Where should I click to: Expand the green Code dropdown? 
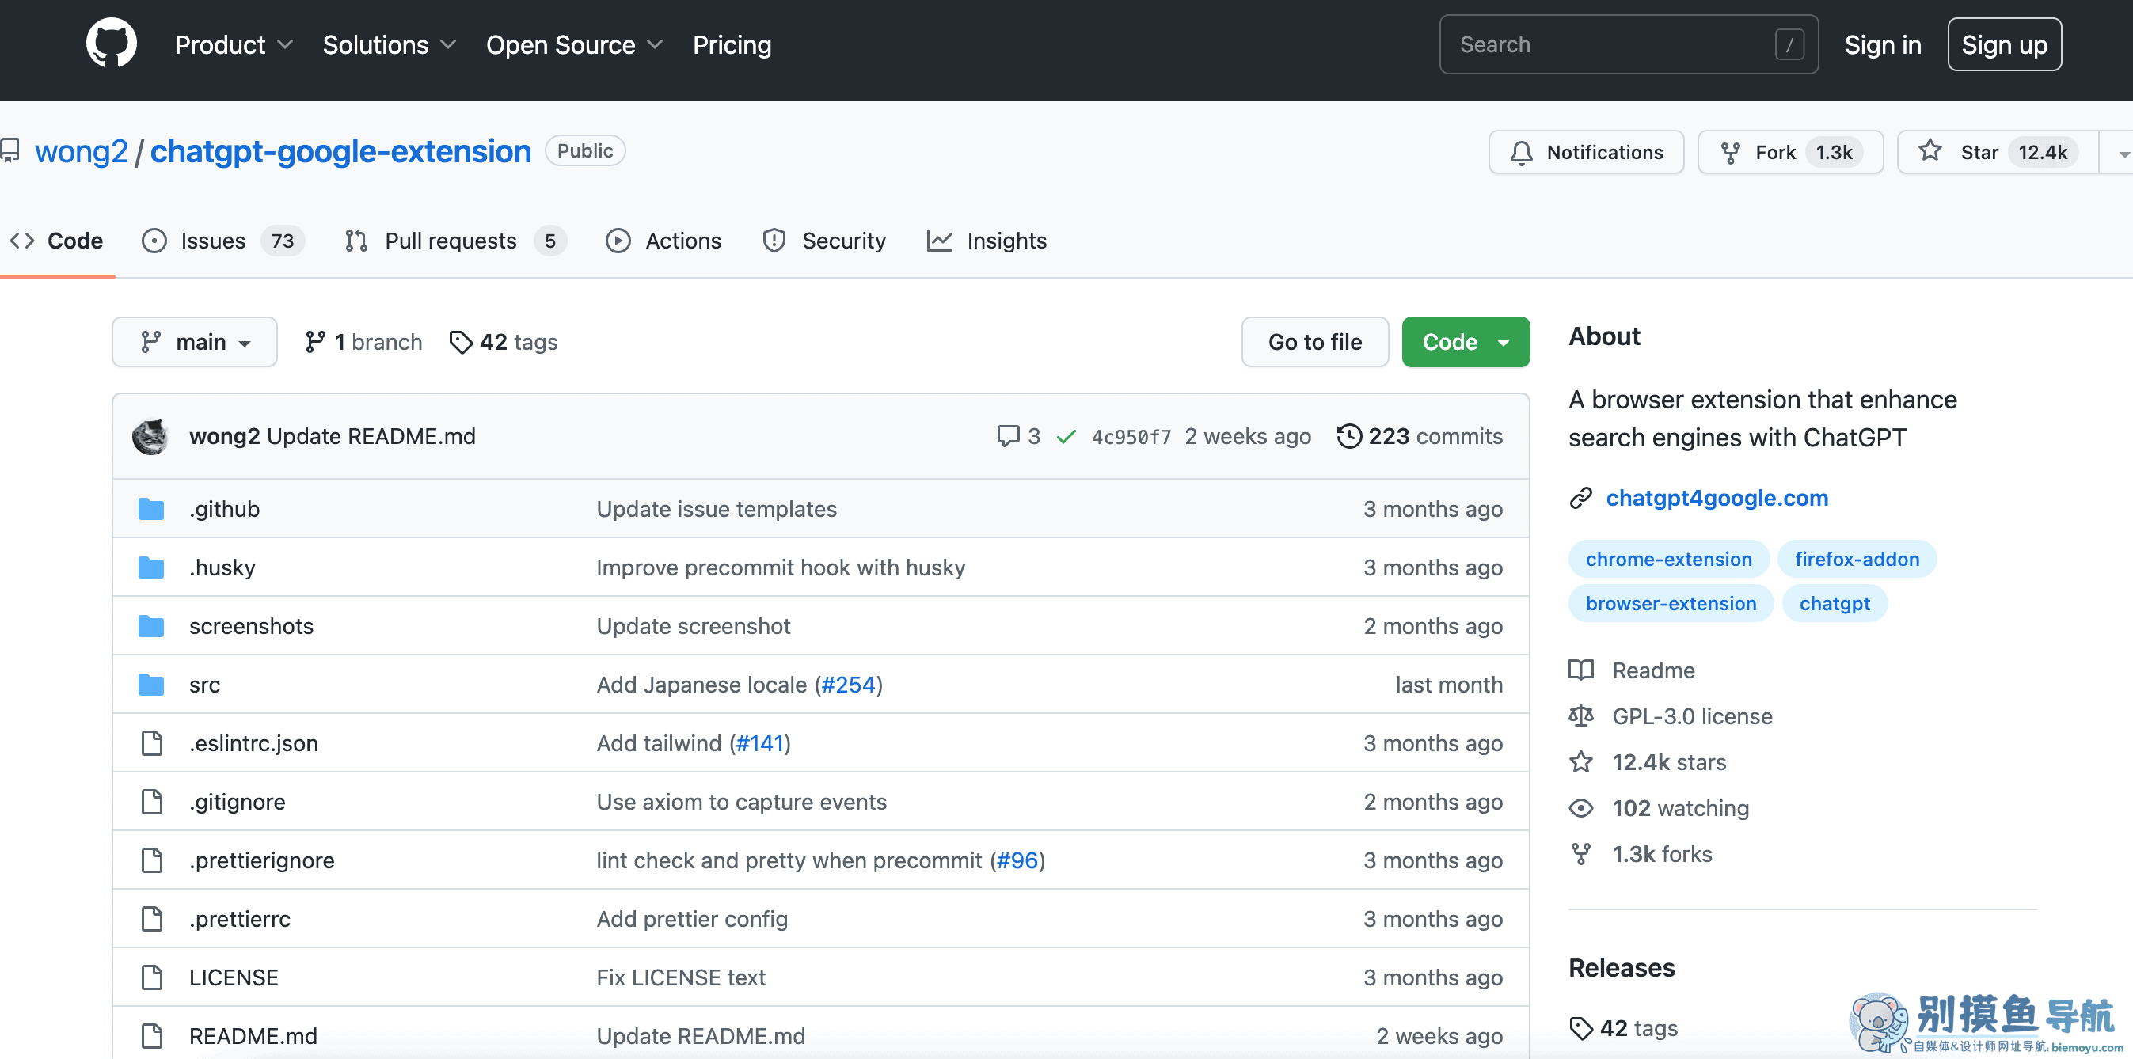point(1465,342)
